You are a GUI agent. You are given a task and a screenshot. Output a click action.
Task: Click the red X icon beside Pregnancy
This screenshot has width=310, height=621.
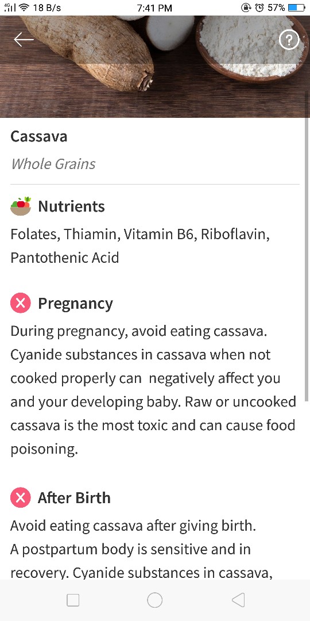tap(21, 304)
